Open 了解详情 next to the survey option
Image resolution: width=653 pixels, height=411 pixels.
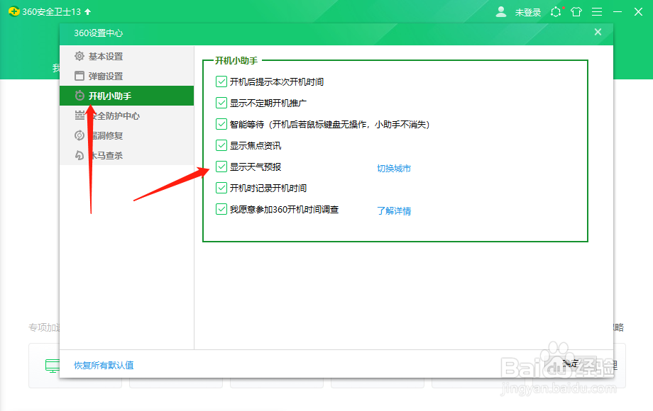click(x=396, y=210)
